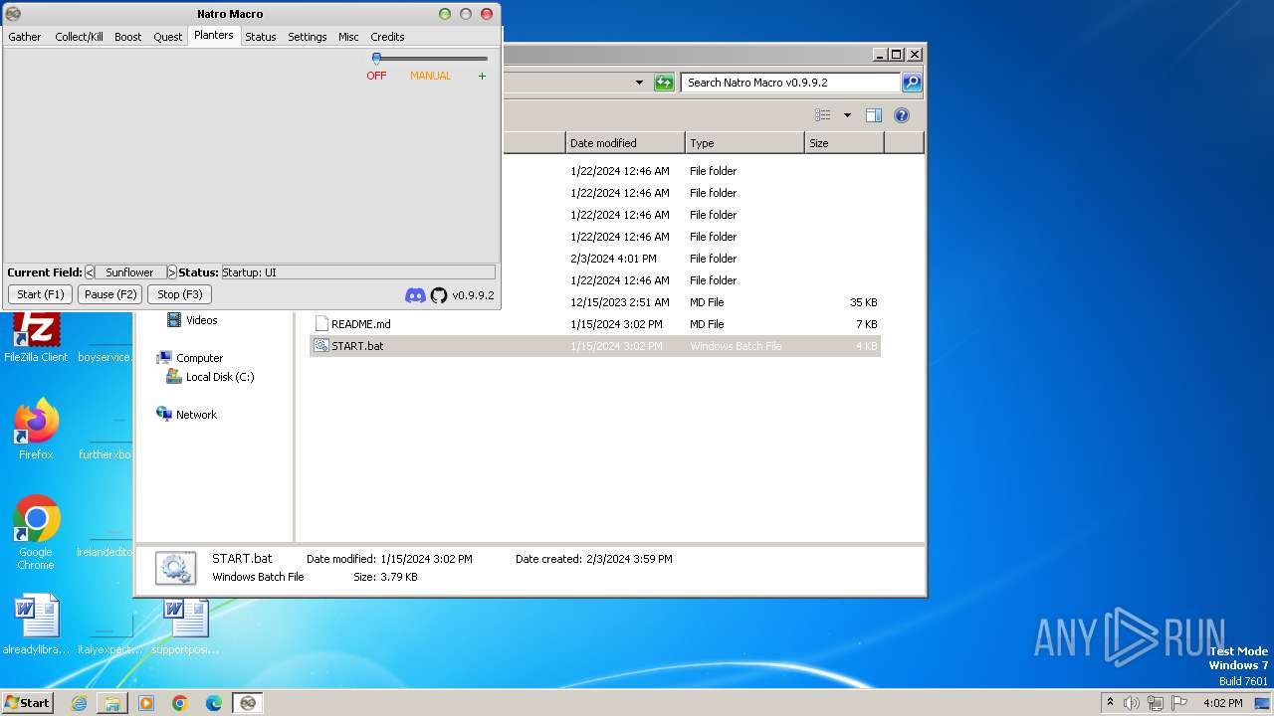This screenshot has width=1274, height=716.
Task: Click the MANUAL label under the slider
Action: (x=431, y=76)
